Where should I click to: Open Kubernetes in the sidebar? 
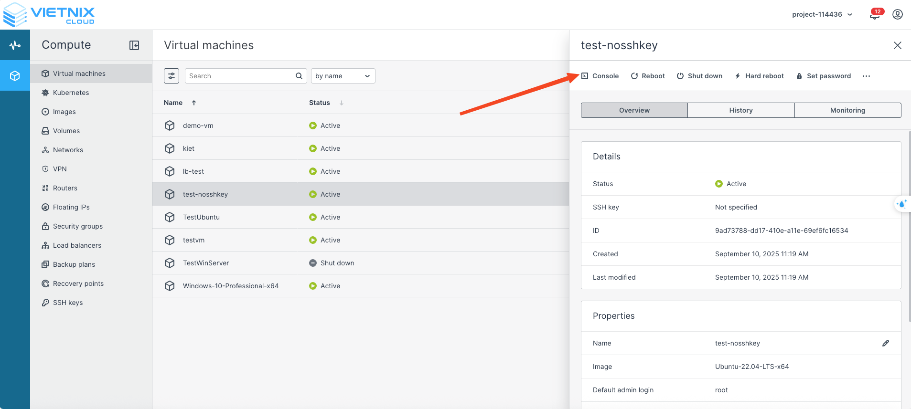coord(71,93)
